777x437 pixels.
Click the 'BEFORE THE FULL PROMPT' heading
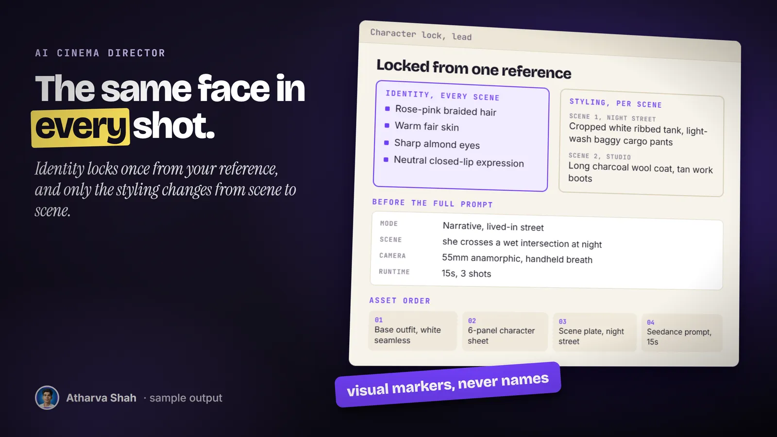(432, 203)
